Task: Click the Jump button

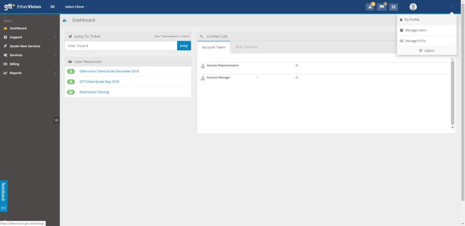Action: pyautogui.click(x=184, y=46)
